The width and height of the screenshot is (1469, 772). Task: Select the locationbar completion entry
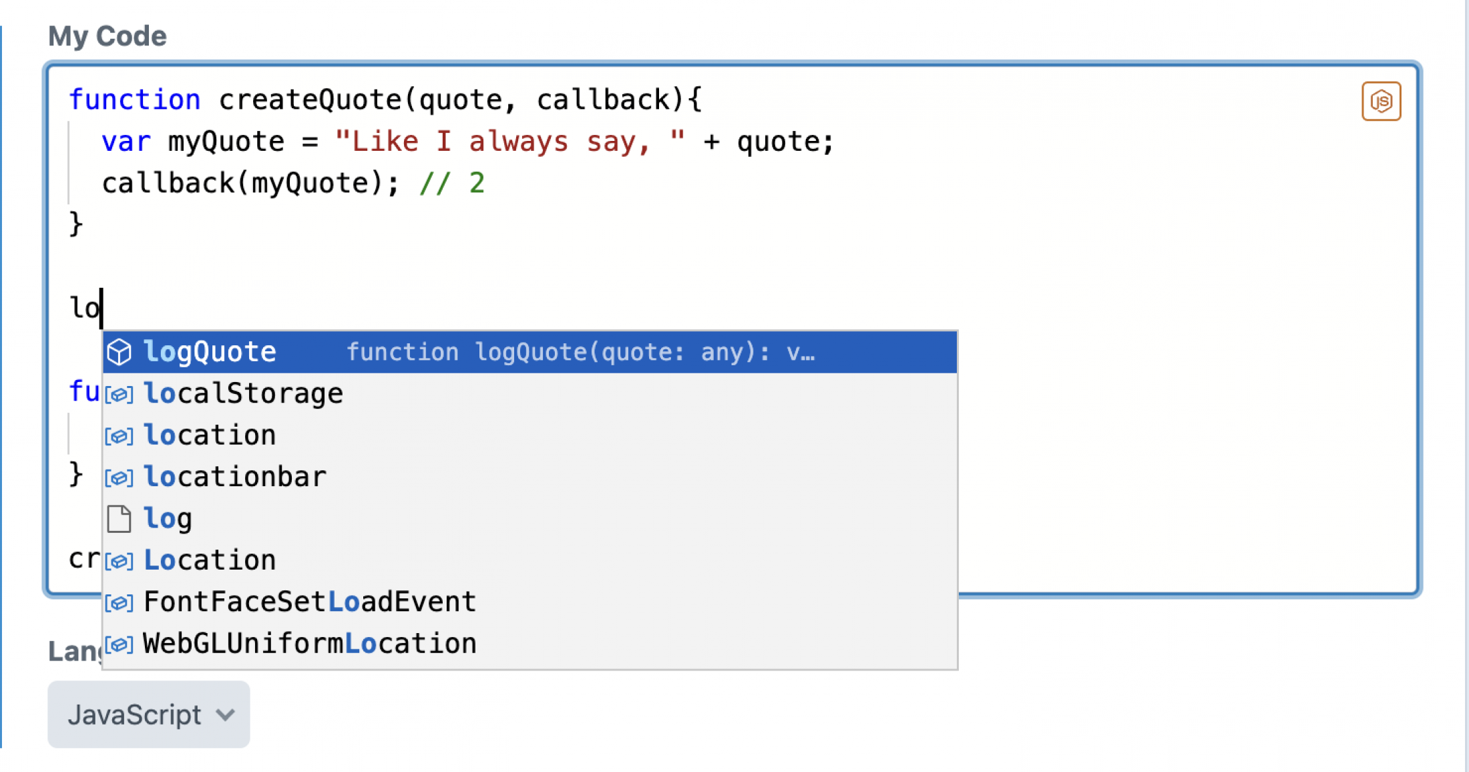point(235,477)
